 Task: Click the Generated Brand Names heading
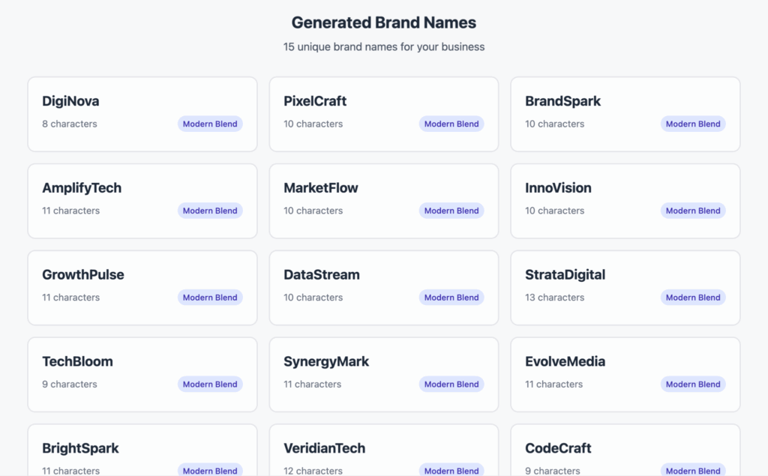[x=383, y=22]
